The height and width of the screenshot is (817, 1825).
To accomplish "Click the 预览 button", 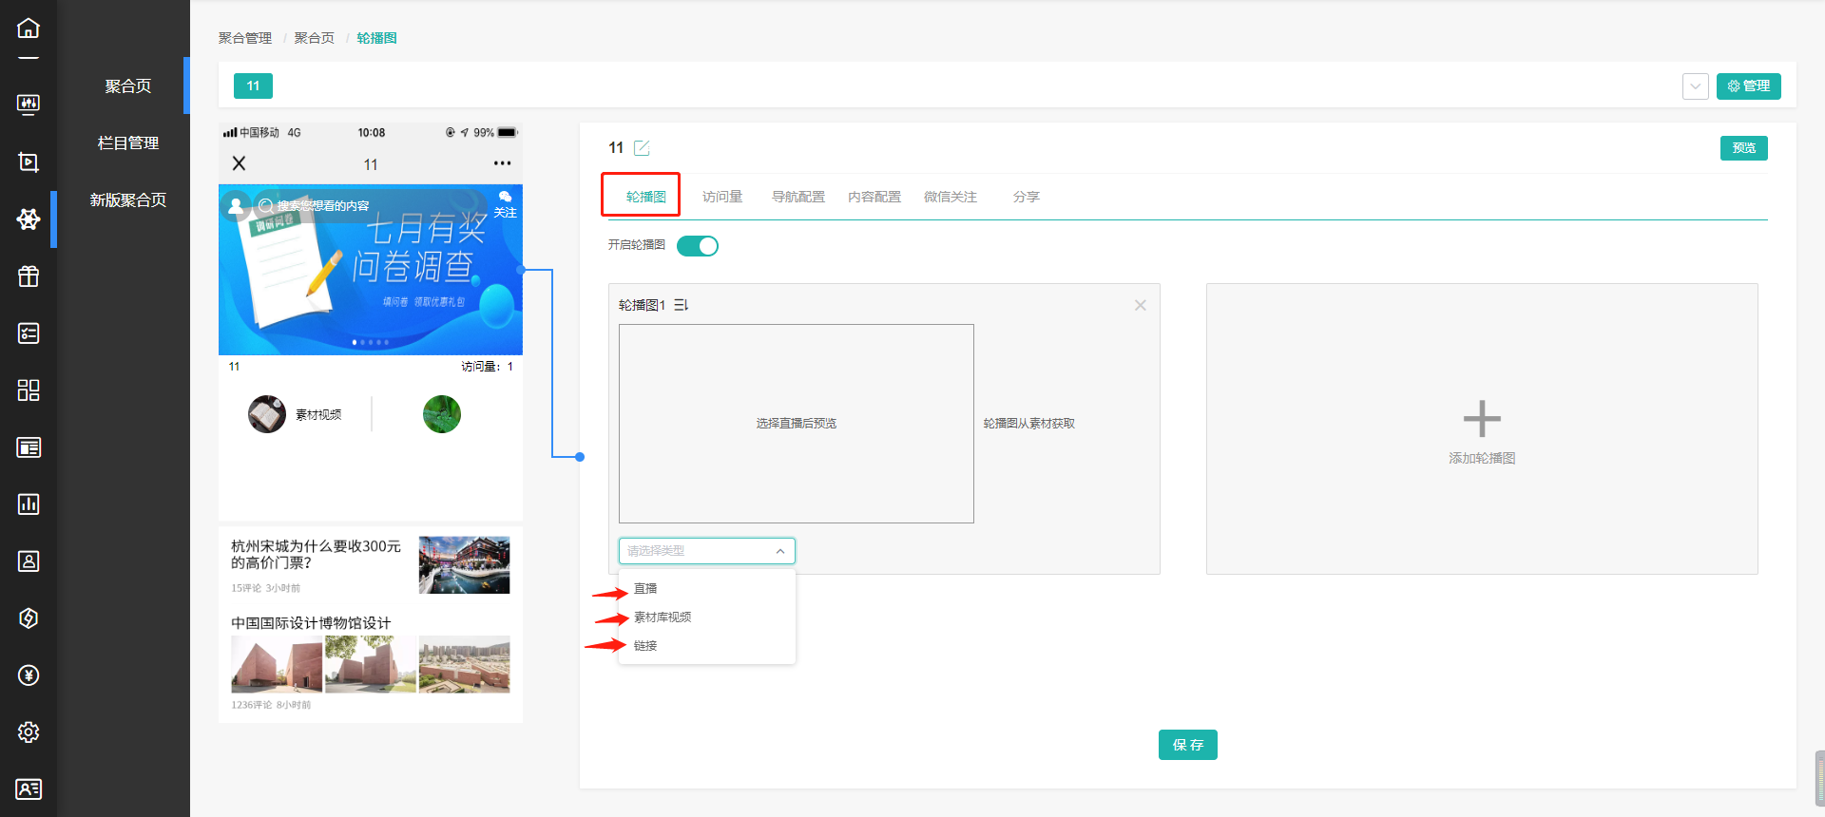I will click(x=1744, y=148).
